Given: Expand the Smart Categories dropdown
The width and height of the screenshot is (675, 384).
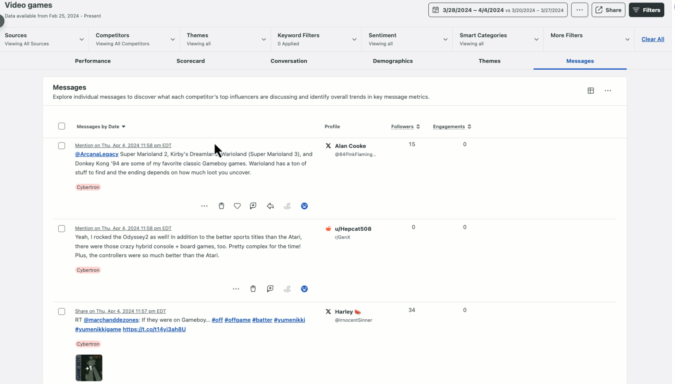Looking at the screenshot, I should pyautogui.click(x=499, y=39).
